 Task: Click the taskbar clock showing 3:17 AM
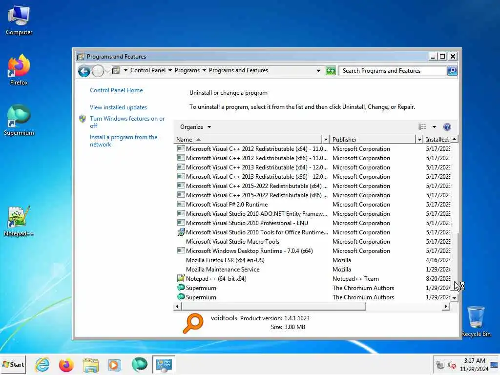[474, 365]
